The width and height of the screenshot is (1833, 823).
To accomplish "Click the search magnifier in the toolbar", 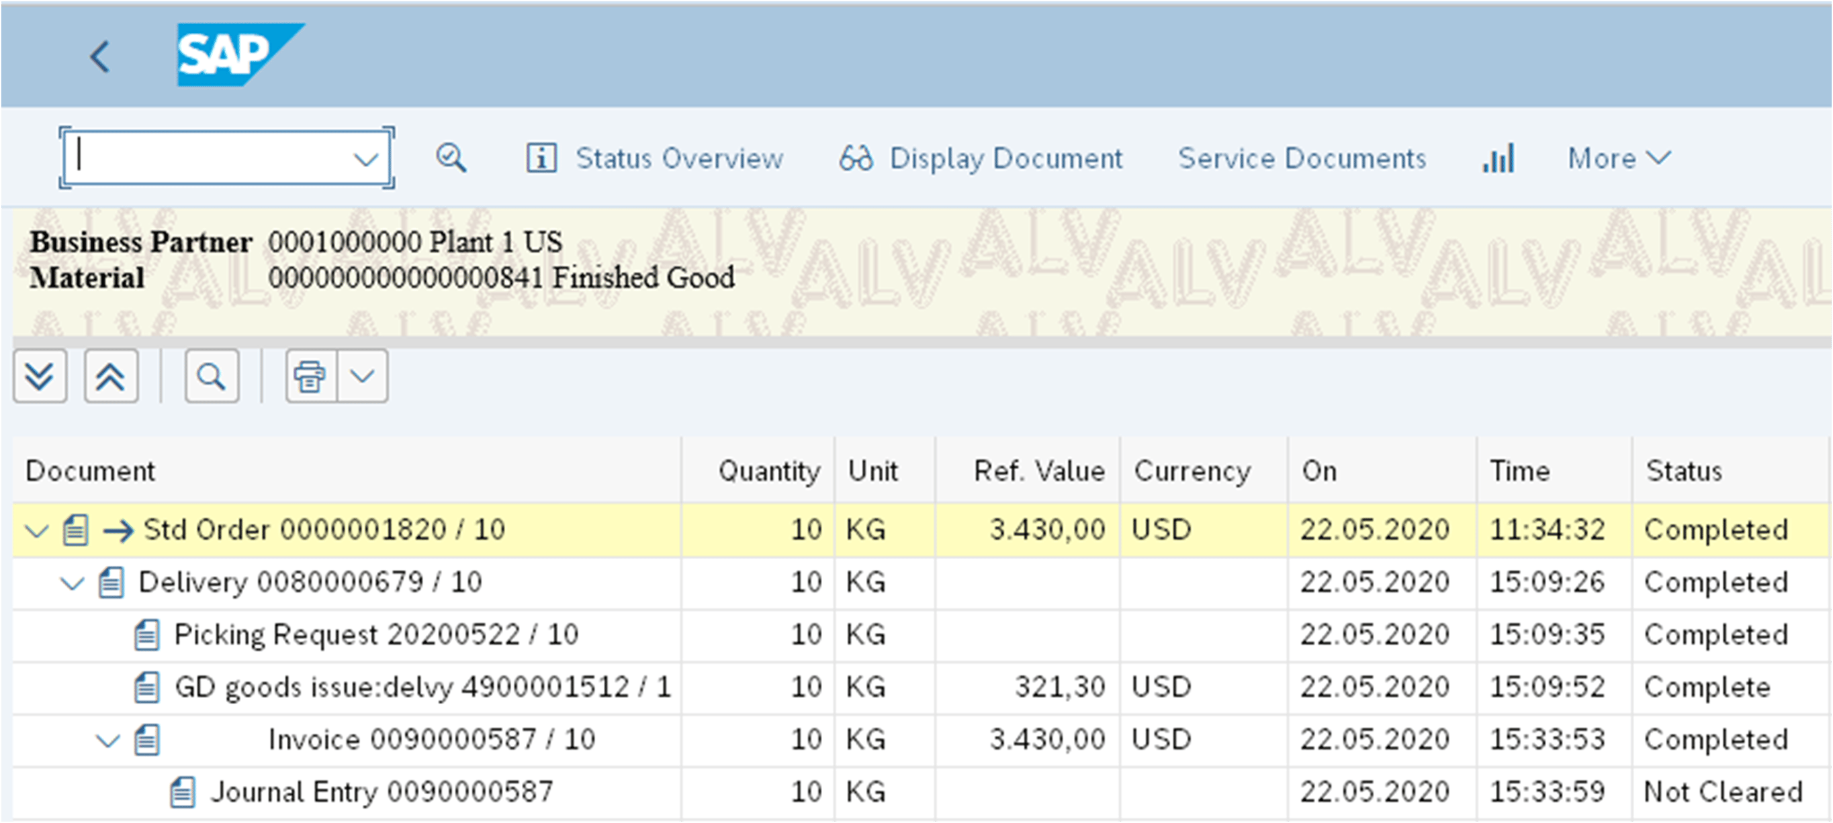I will tap(451, 157).
